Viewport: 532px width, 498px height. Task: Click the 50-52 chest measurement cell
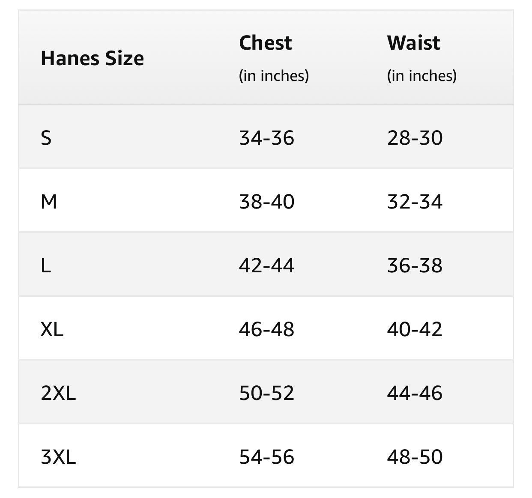(266, 393)
